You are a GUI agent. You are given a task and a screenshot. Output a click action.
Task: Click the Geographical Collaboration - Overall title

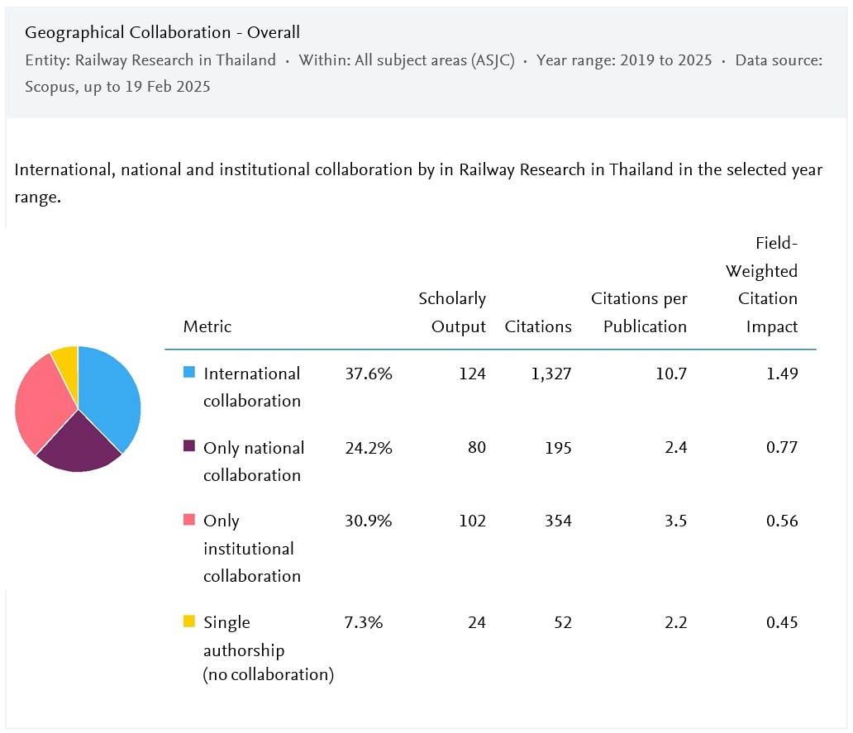tap(162, 32)
